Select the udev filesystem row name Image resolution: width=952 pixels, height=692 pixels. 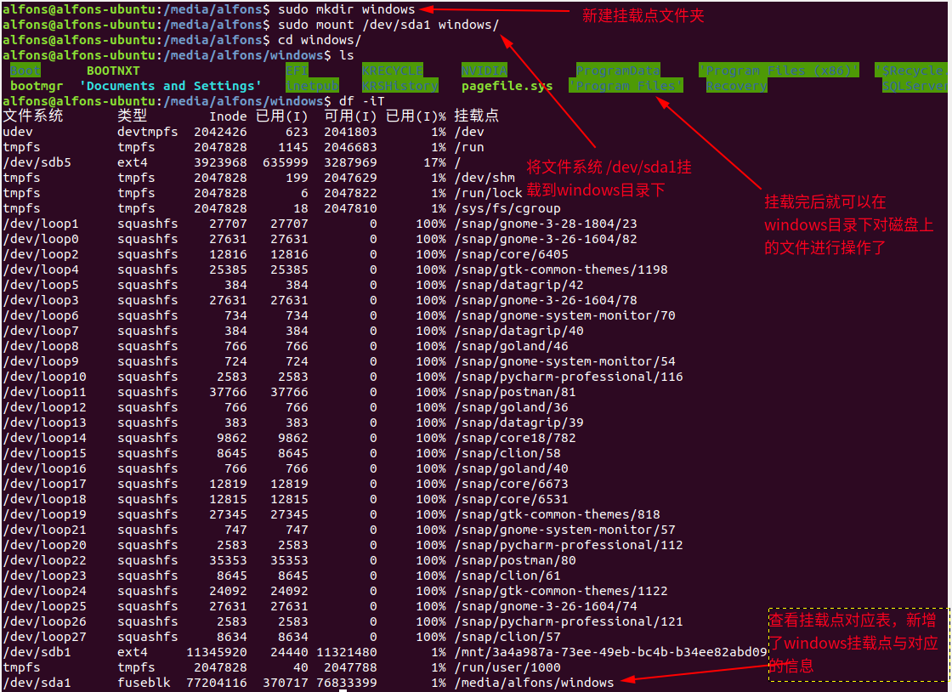tap(18, 132)
